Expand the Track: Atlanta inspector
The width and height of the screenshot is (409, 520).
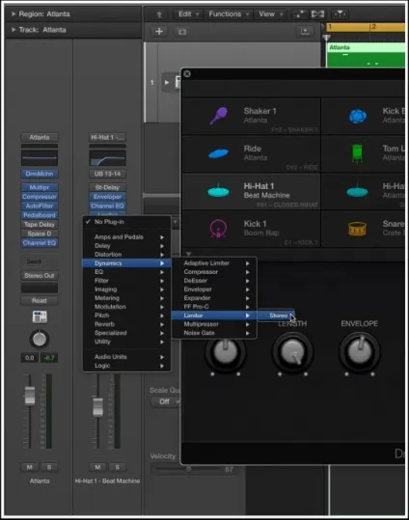click(x=14, y=30)
